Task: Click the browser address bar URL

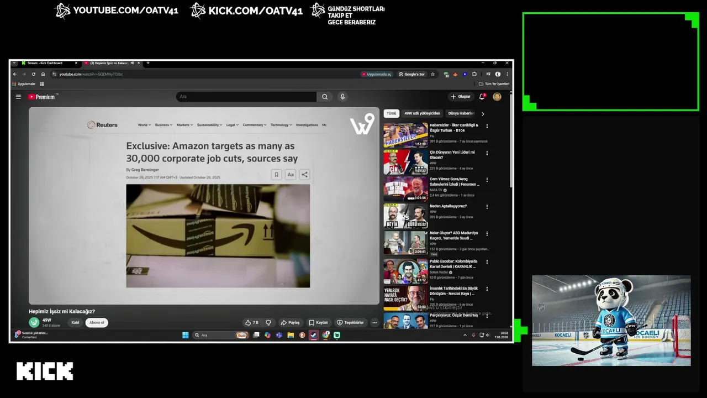Action: click(91, 74)
